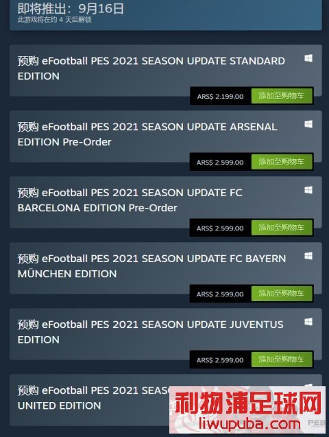Add FC Barcelona Edition to cart
Image resolution: width=329 pixels, height=437 pixels.
click(282, 228)
